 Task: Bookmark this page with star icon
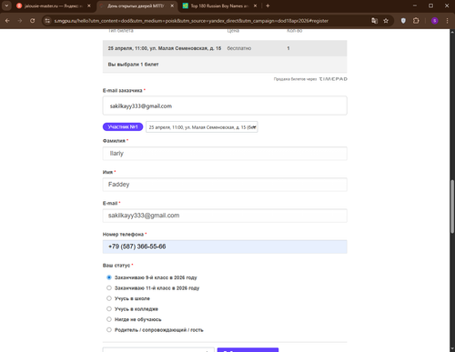click(x=386, y=21)
